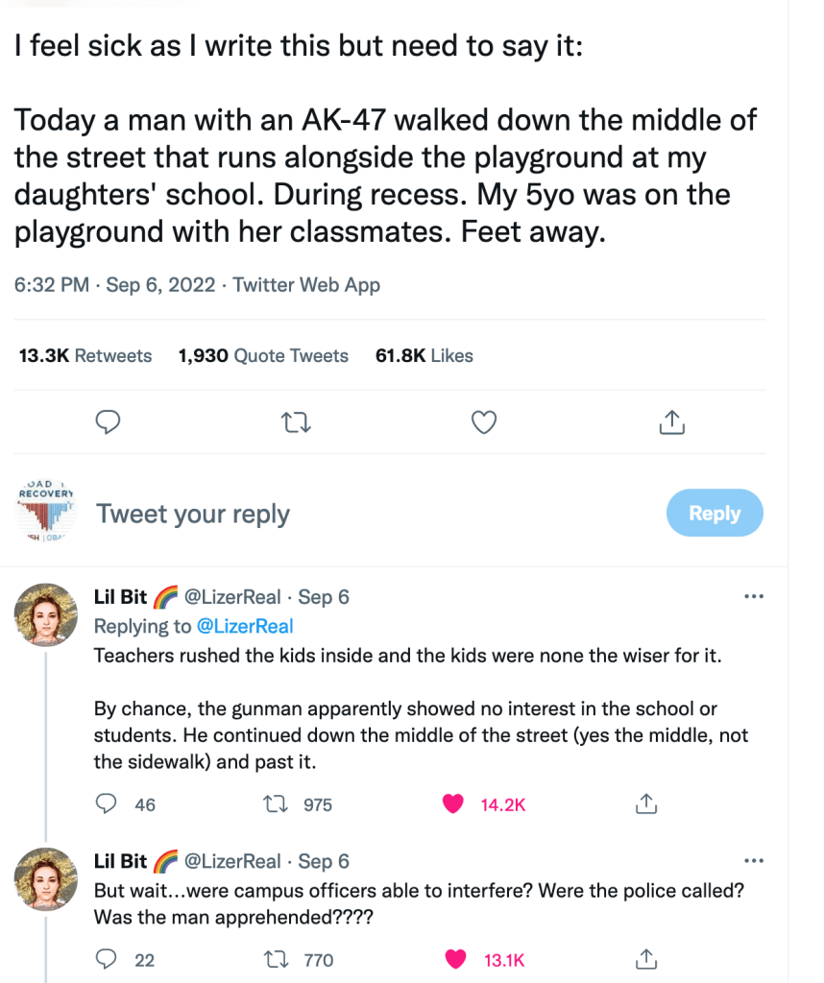Image resolution: width=824 pixels, height=983 pixels.
Task: Like the main tweet with heart icon
Action: point(486,421)
